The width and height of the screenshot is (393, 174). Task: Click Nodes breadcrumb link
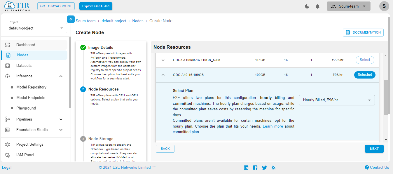pyautogui.click(x=138, y=21)
